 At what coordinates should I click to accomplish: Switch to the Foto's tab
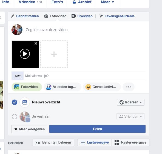[x=57, y=2]
